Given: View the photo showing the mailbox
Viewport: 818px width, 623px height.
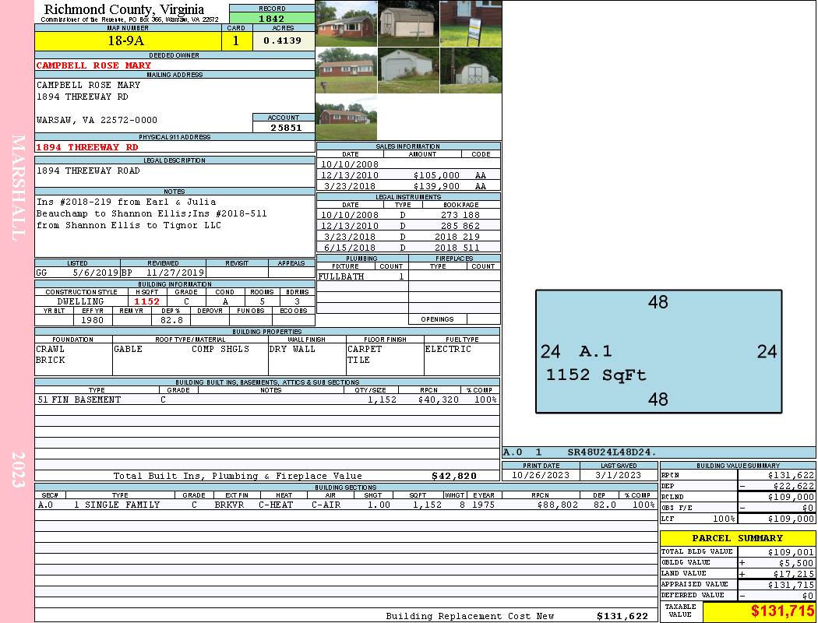Looking at the screenshot, I should 346,71.
